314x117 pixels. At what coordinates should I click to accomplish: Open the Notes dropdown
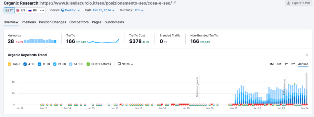click(x=125, y=64)
